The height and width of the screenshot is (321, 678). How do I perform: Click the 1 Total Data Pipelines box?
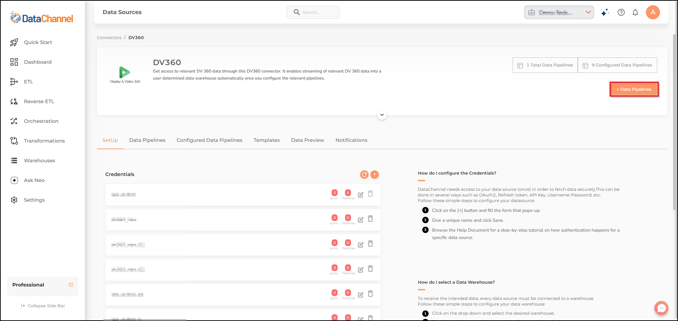[545, 65]
